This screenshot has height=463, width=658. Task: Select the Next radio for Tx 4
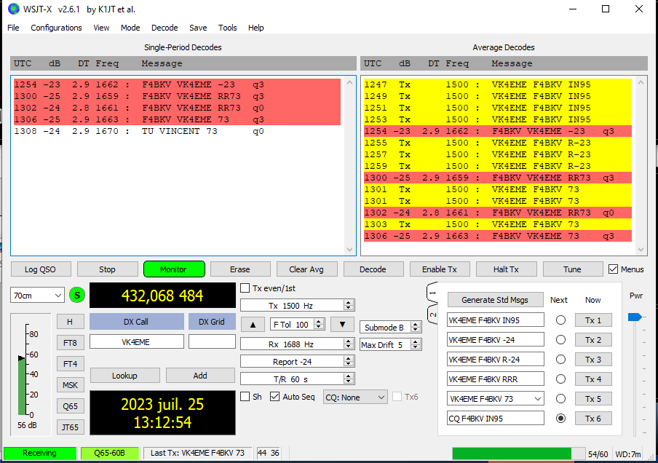pyautogui.click(x=560, y=379)
